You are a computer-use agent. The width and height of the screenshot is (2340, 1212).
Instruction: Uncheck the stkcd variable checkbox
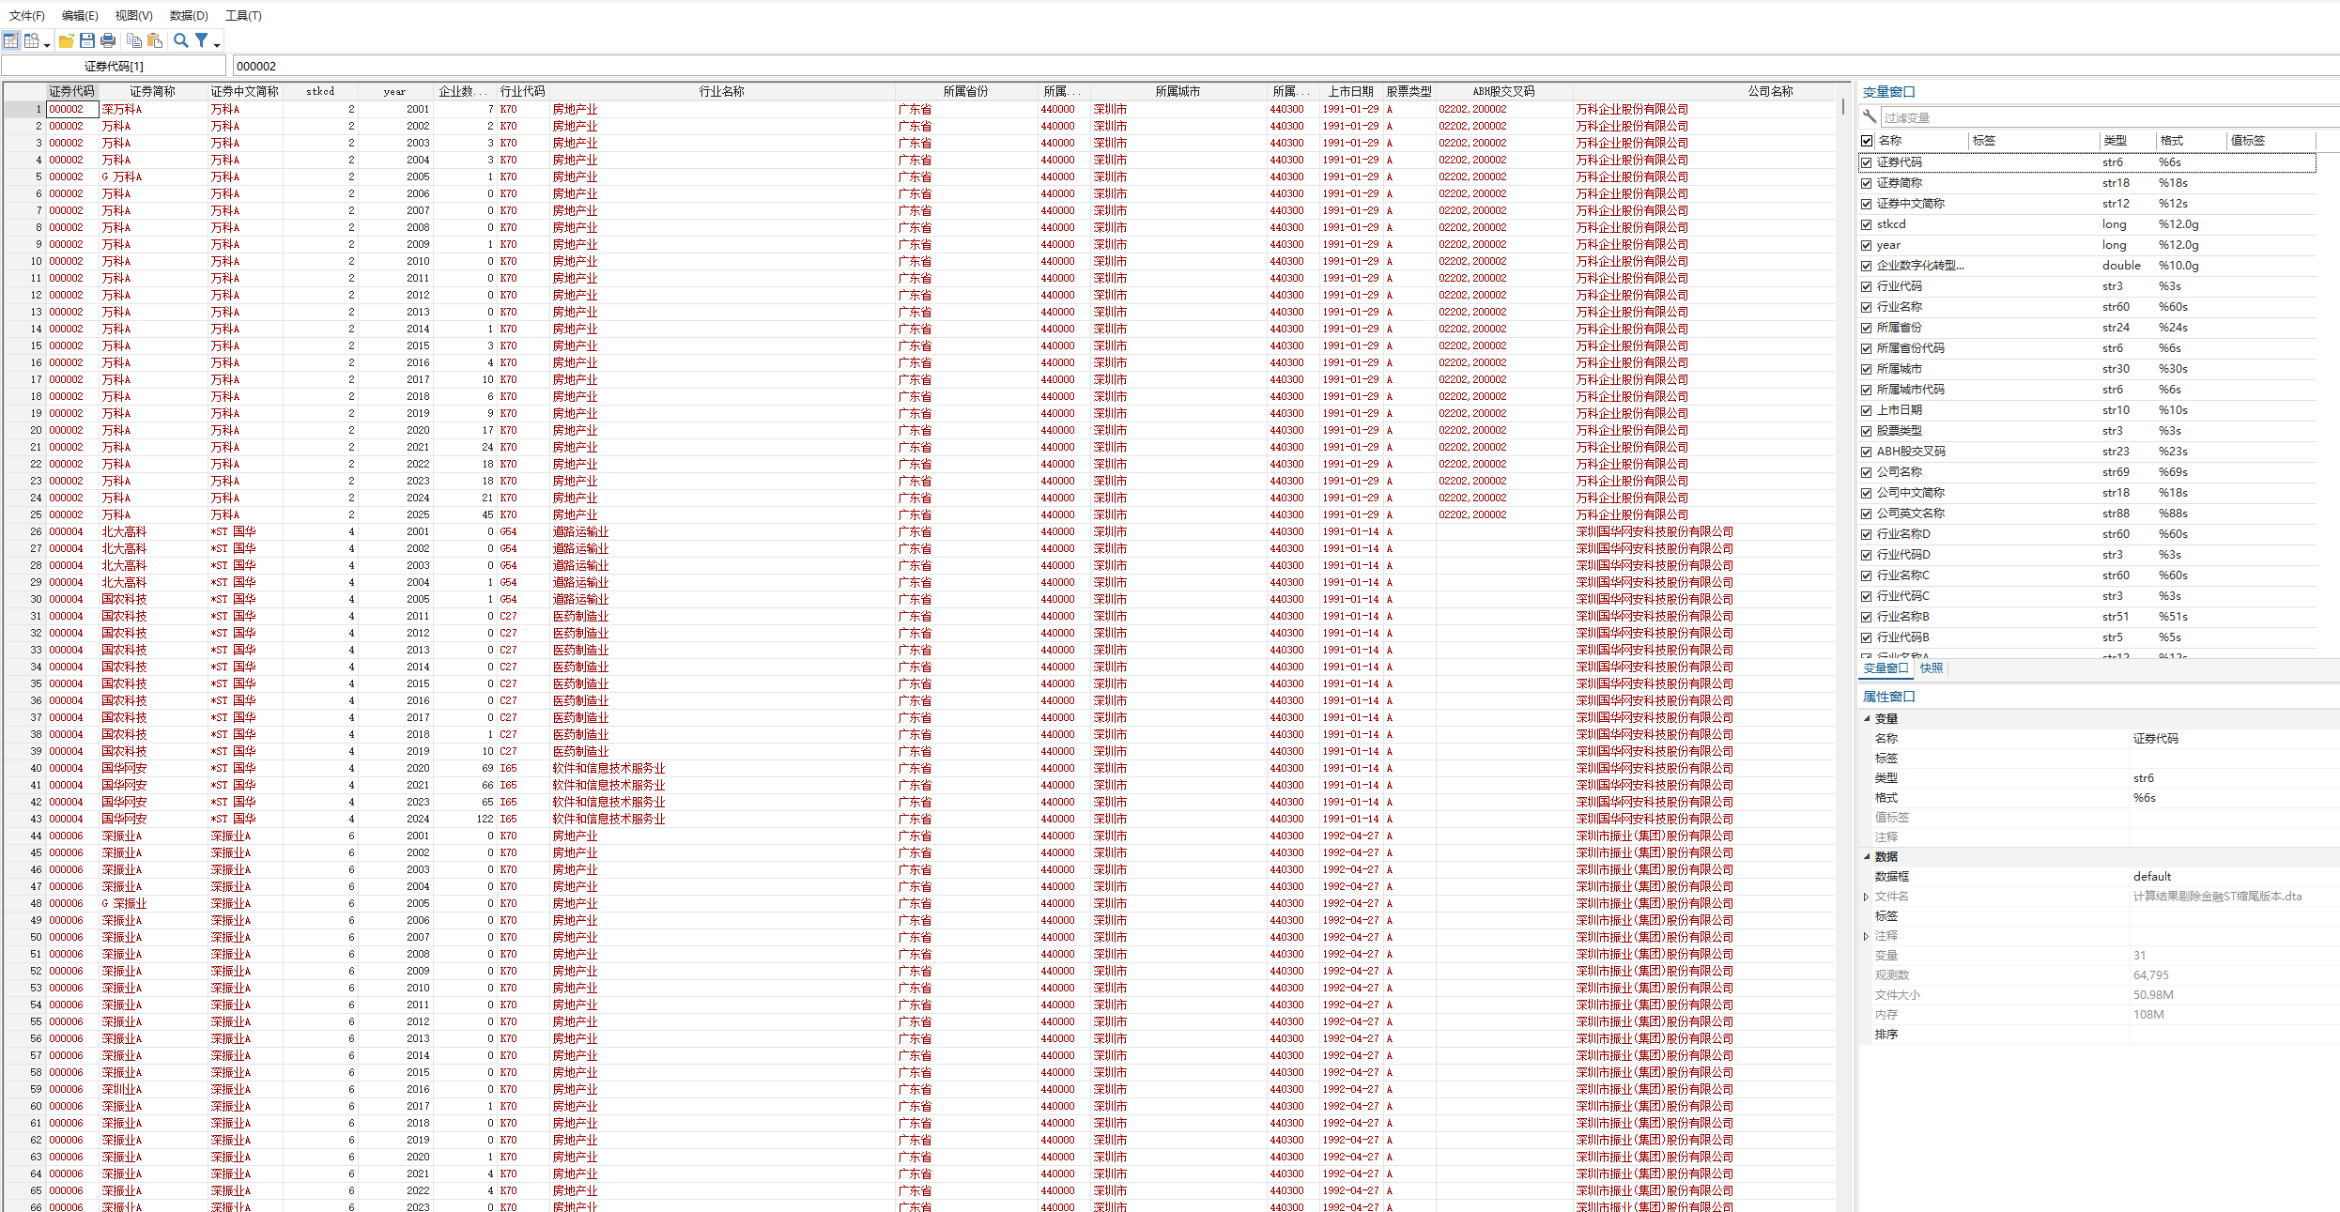(x=1867, y=224)
